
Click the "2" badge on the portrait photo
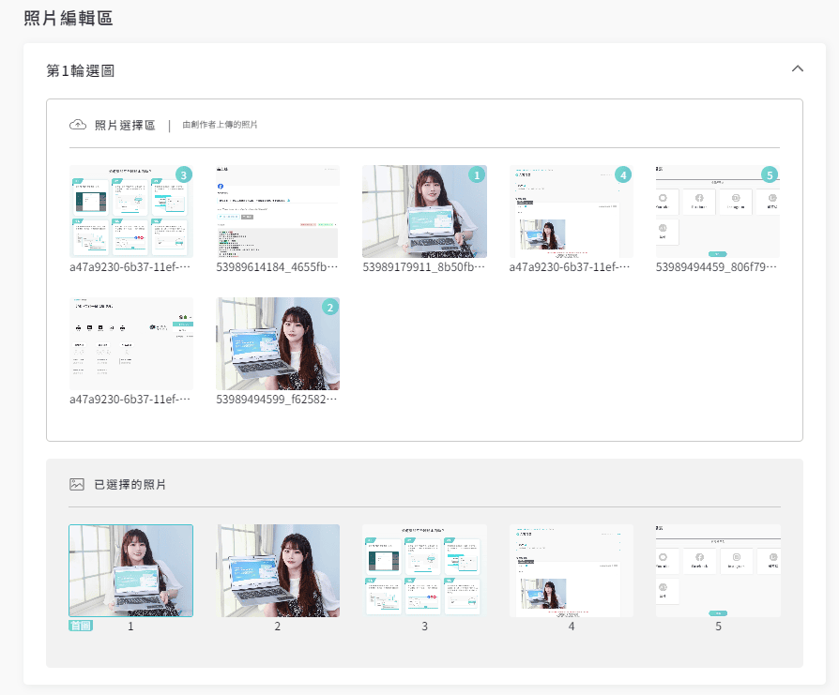(328, 307)
